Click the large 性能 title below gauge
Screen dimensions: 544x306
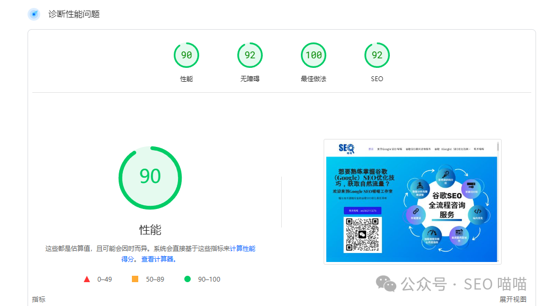[150, 230]
